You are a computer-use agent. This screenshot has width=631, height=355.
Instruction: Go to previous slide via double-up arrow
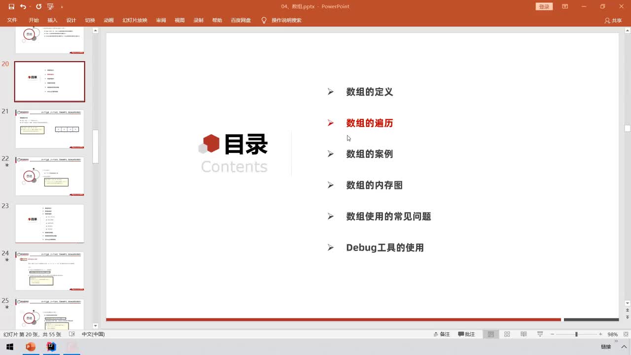(628, 310)
